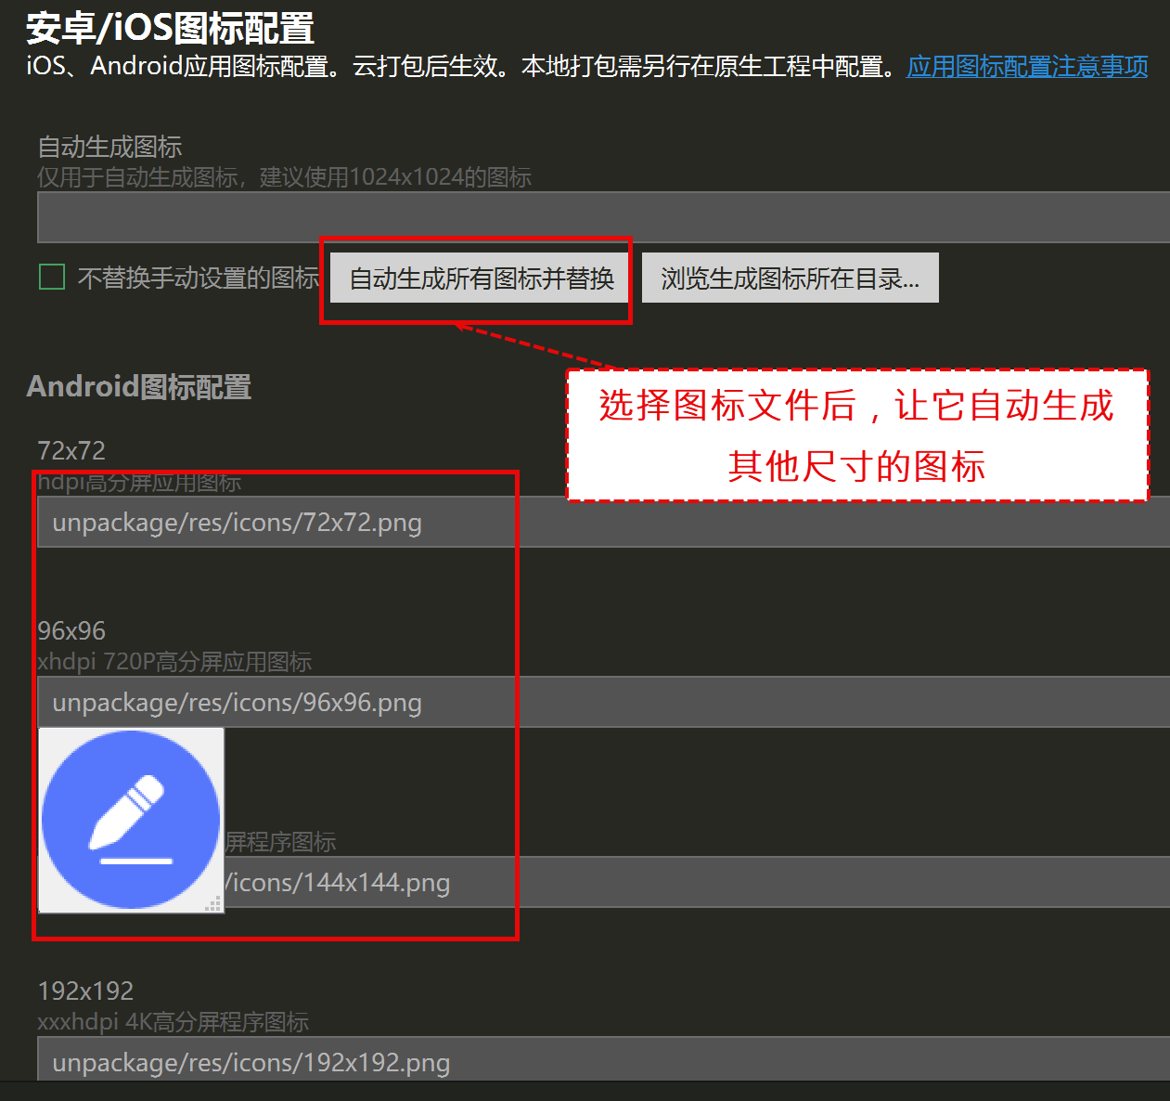Click the xhdpi 720P高分屏应用图标 description
This screenshot has height=1101, width=1170.
click(x=174, y=662)
